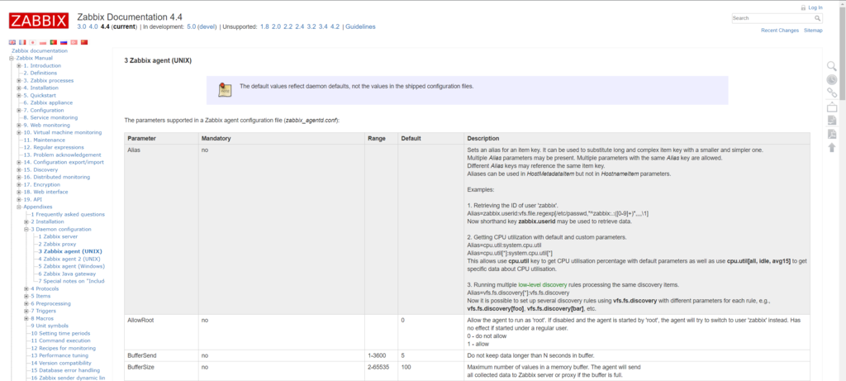Choose the Japanese flag translation

click(x=33, y=41)
